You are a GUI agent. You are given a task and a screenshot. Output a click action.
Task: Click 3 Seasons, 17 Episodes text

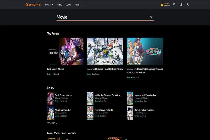pyautogui.click(x=102, y=98)
